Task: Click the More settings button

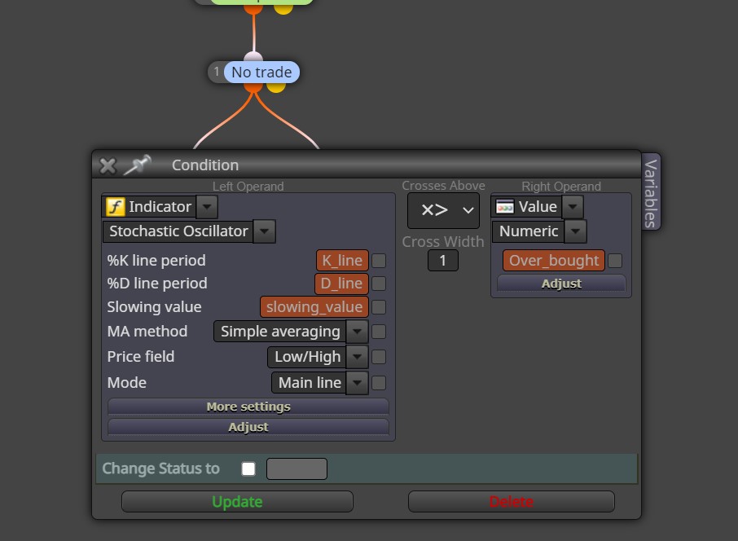Action: point(248,407)
